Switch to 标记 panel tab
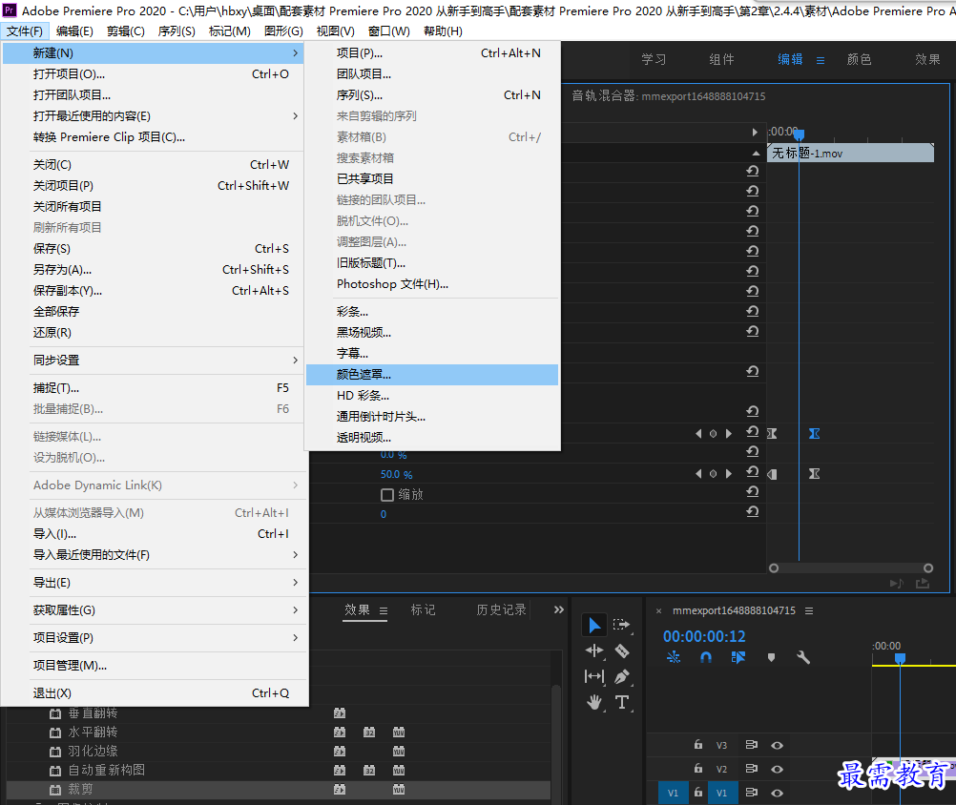956x805 pixels. [x=423, y=610]
